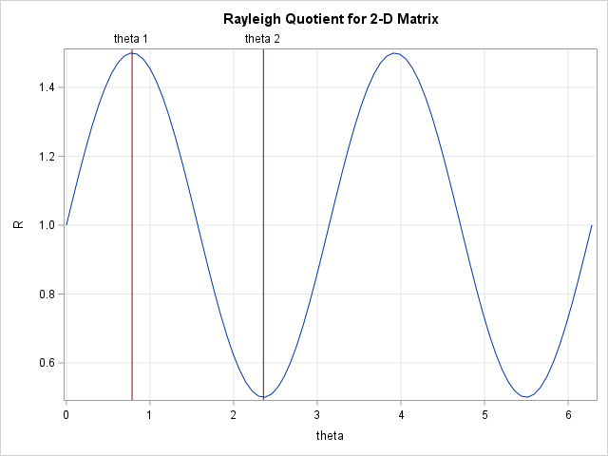
Task: Click the x-axis label "theta"
Action: [x=330, y=436]
